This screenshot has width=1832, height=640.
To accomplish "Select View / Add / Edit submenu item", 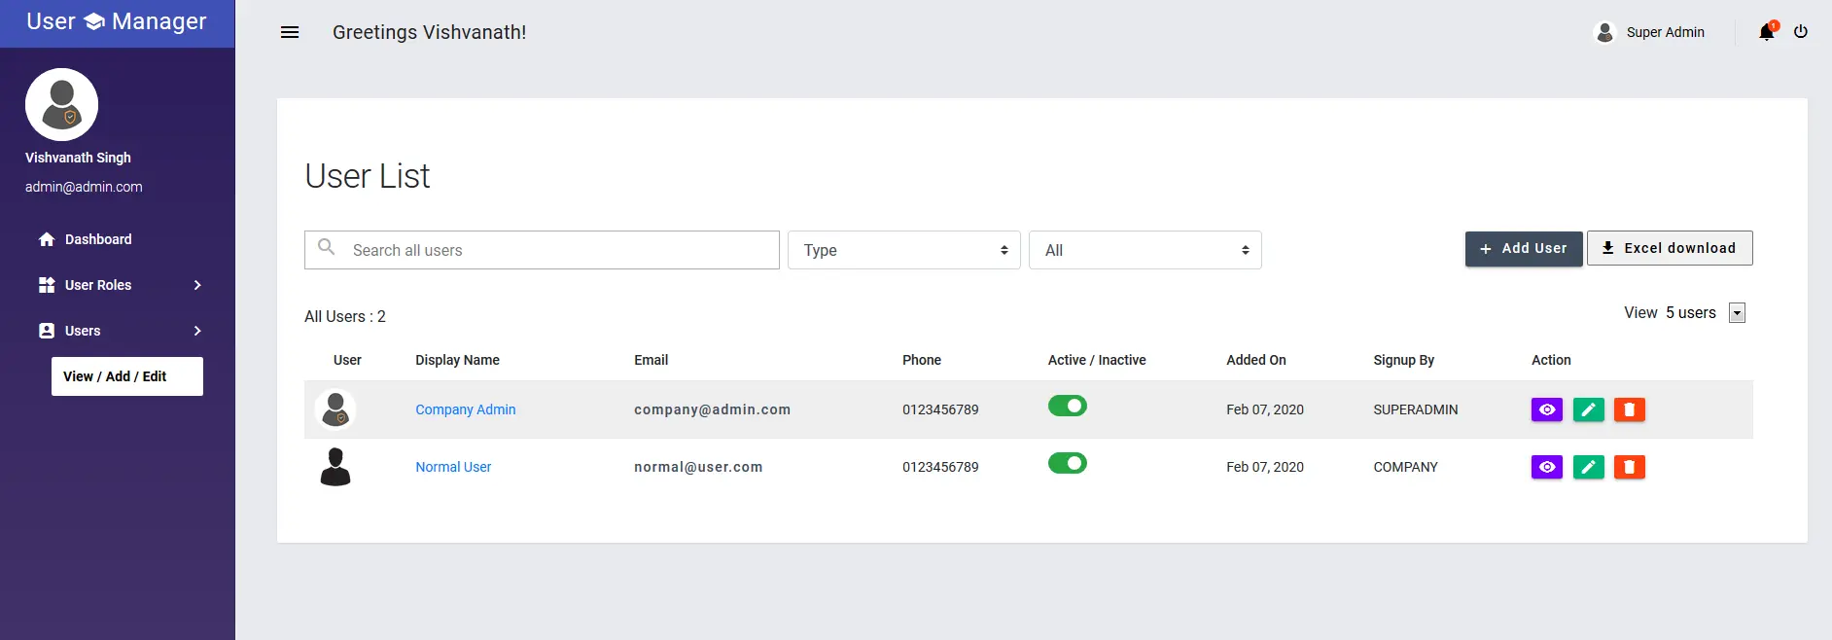I will [x=126, y=376].
